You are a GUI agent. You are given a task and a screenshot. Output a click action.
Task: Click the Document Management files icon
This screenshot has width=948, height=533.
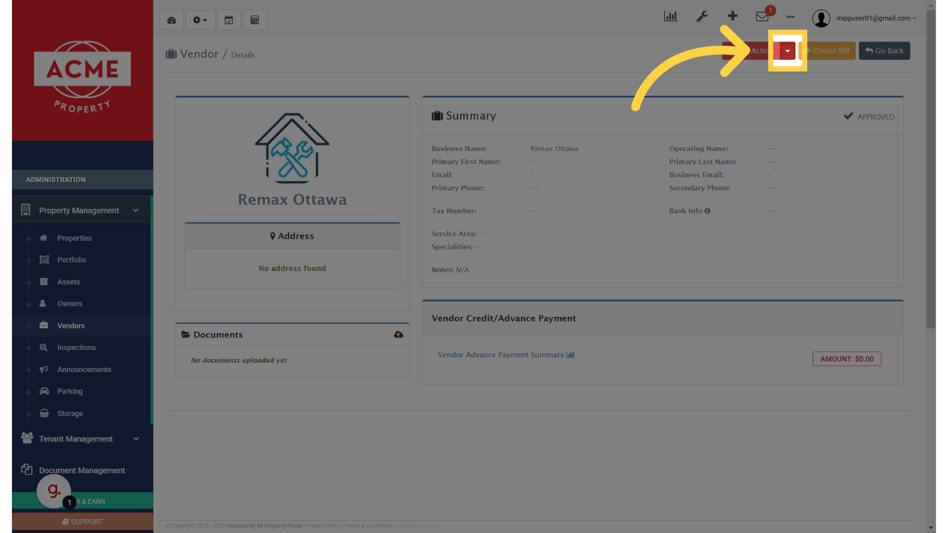[27, 469]
